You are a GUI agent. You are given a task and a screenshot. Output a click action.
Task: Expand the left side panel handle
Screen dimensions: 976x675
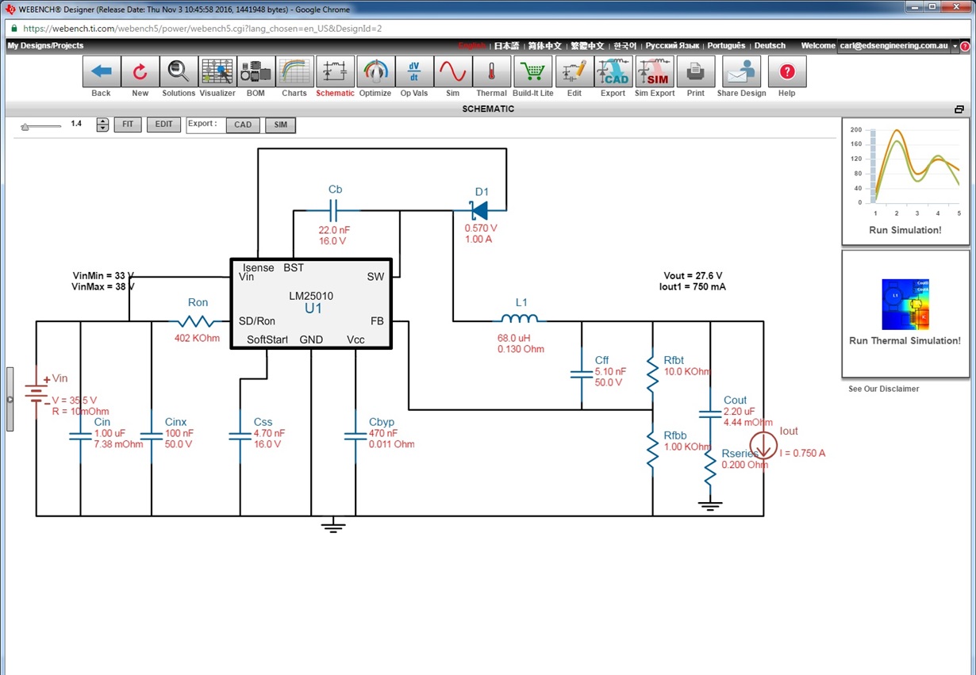tap(10, 399)
